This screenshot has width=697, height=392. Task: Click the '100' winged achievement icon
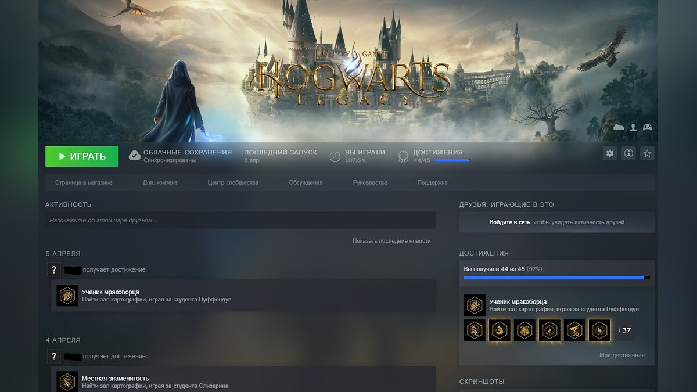pos(574,330)
